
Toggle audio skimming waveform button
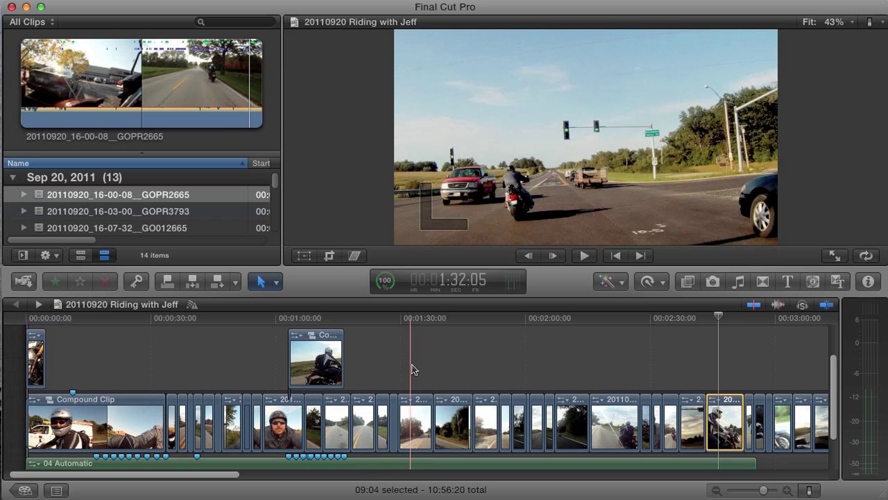click(x=778, y=305)
